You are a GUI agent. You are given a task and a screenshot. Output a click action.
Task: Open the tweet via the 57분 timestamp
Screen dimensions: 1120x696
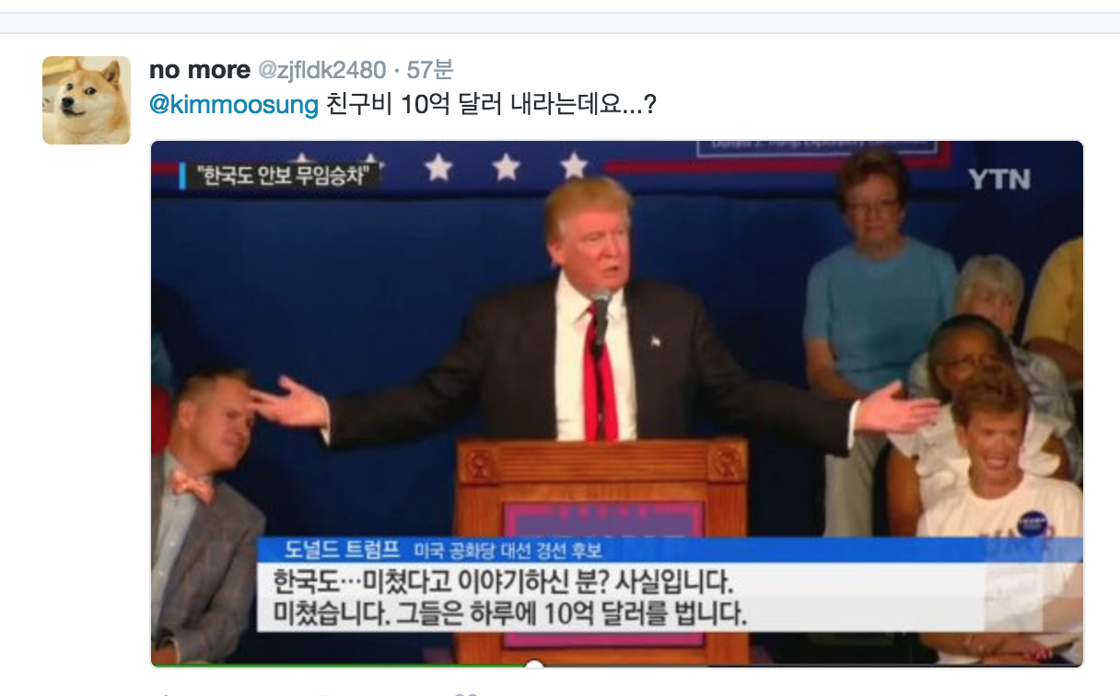click(430, 70)
